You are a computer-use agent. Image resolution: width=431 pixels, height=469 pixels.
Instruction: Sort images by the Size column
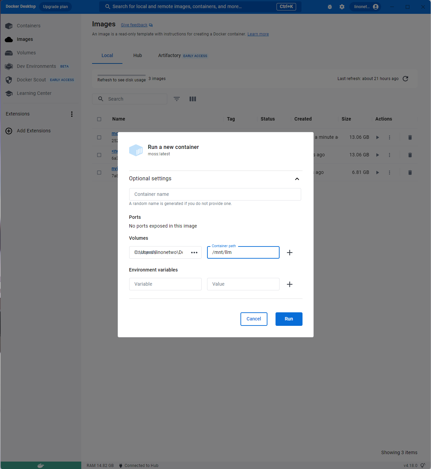(346, 119)
